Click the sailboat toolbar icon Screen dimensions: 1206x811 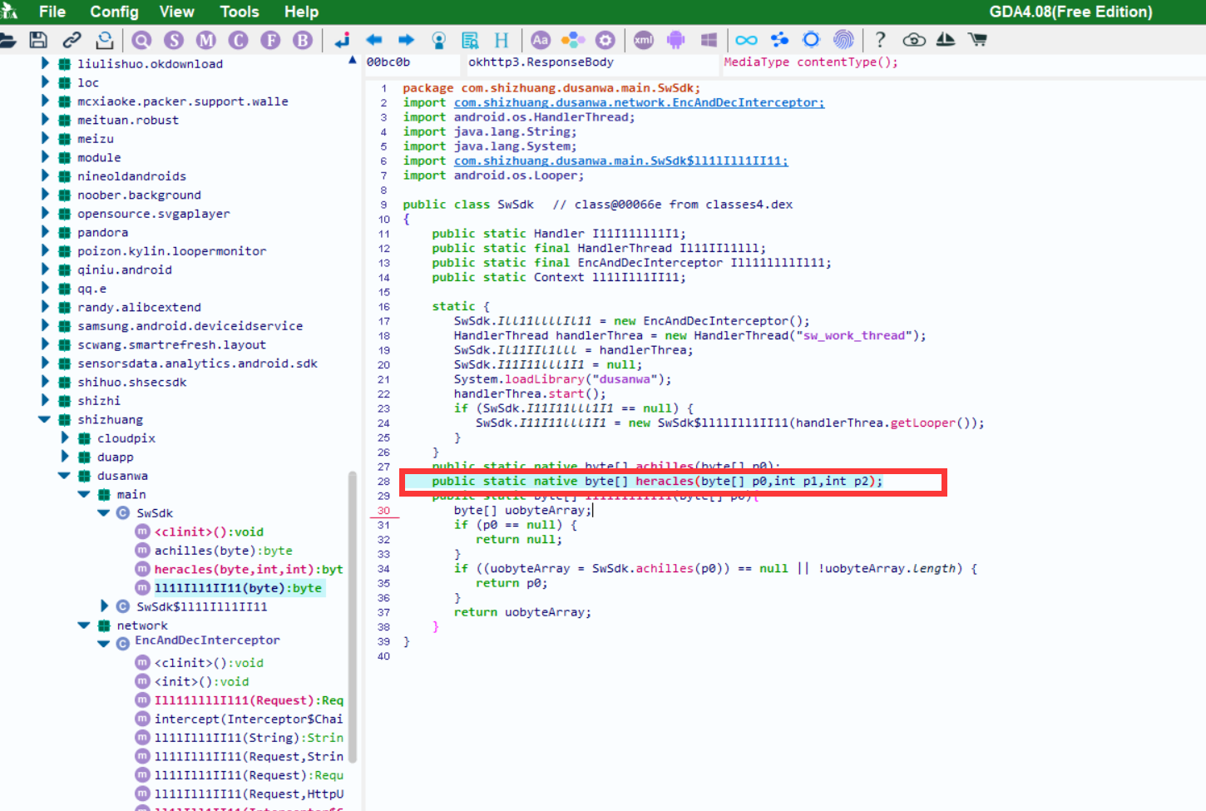pos(946,40)
